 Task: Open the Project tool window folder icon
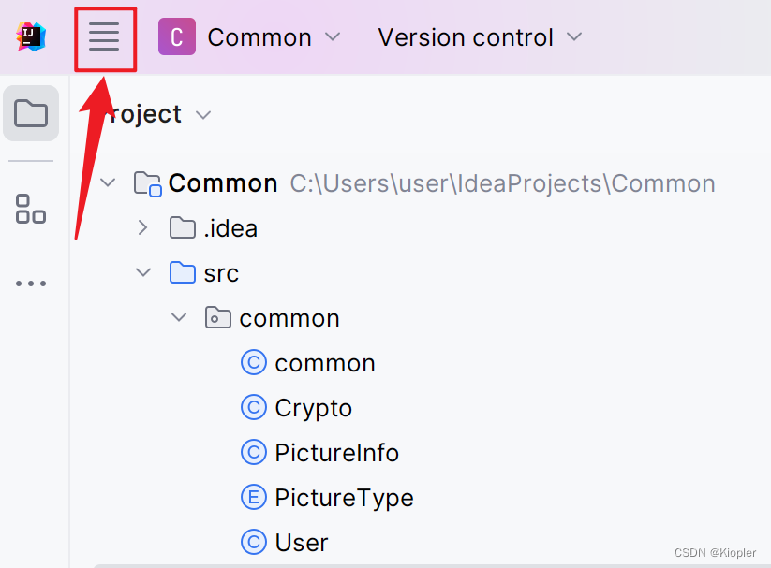[x=31, y=114]
